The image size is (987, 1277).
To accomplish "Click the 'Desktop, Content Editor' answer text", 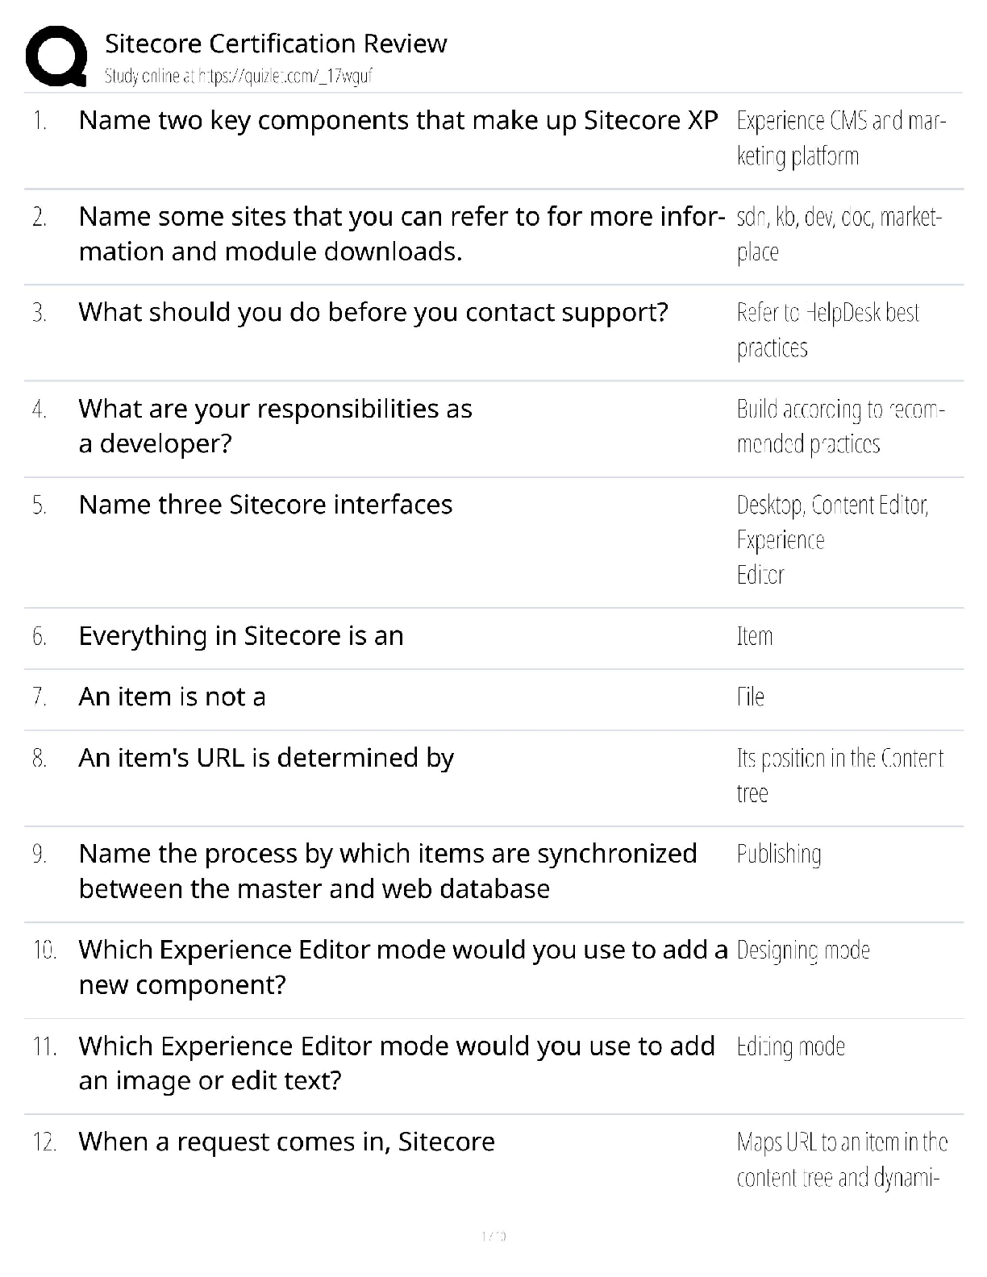I will pyautogui.click(x=832, y=505).
